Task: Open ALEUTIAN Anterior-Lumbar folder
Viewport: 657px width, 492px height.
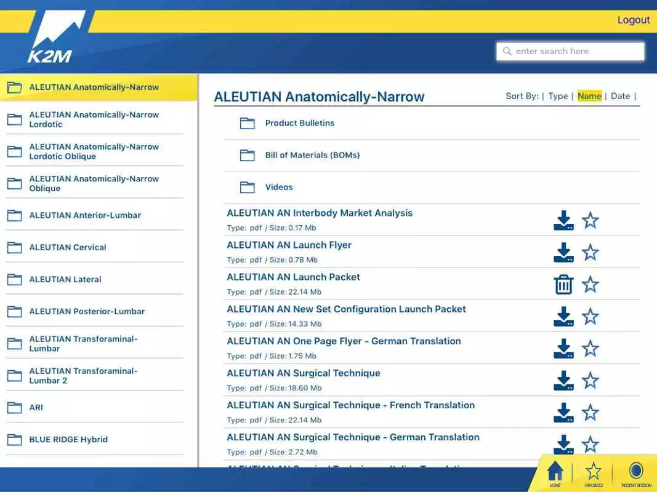Action: [94, 215]
